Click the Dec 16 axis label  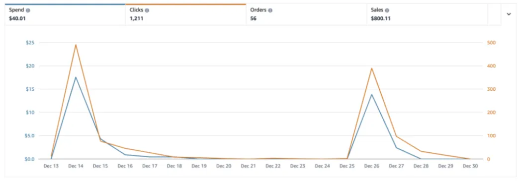pos(125,167)
